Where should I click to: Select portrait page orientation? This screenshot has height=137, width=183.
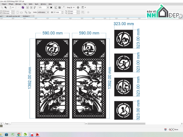click(x=17, y=12)
